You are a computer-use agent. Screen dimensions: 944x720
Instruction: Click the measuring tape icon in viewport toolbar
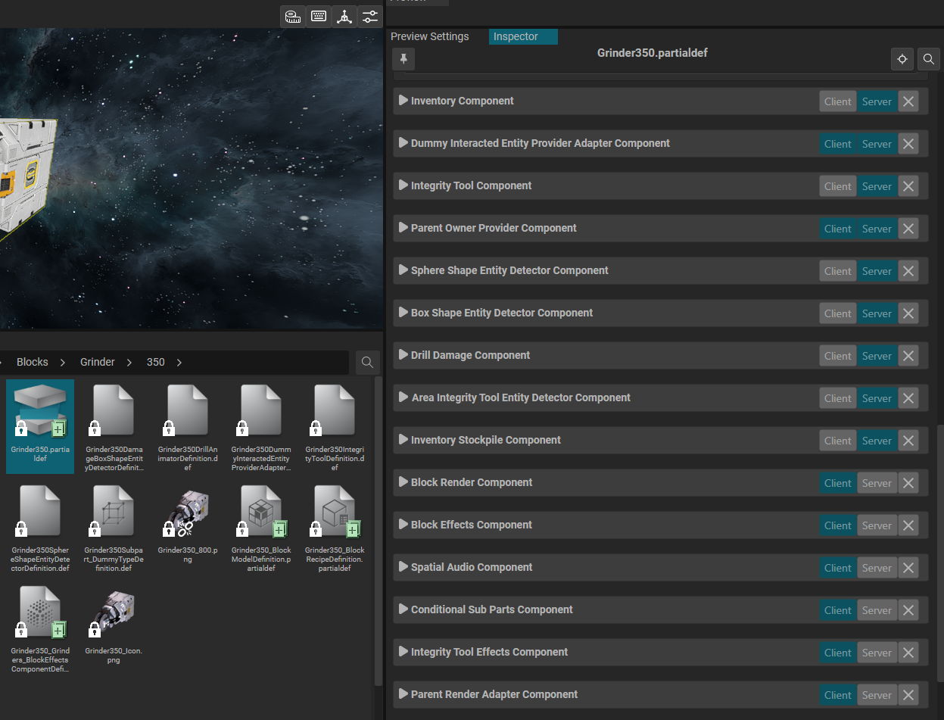click(293, 16)
